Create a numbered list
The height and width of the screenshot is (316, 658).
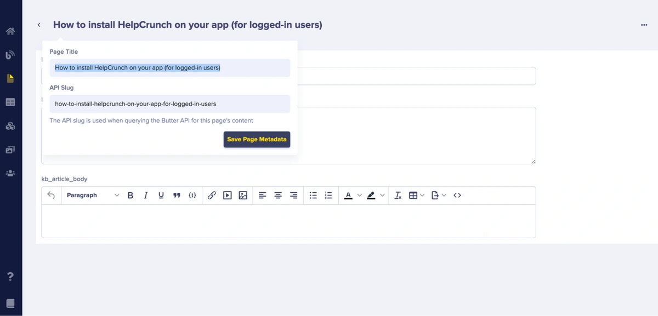(x=328, y=196)
